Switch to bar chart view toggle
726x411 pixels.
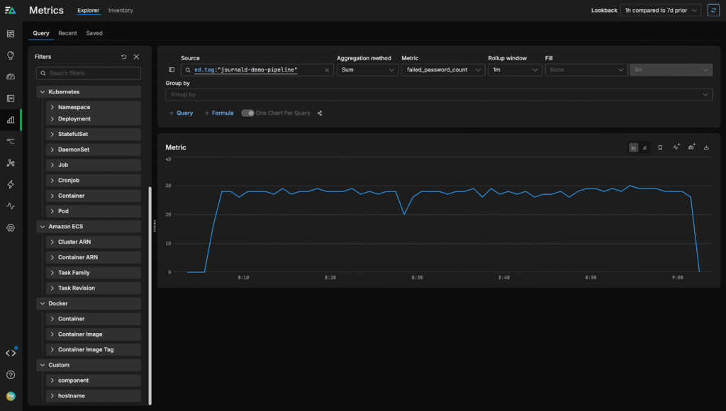(645, 147)
